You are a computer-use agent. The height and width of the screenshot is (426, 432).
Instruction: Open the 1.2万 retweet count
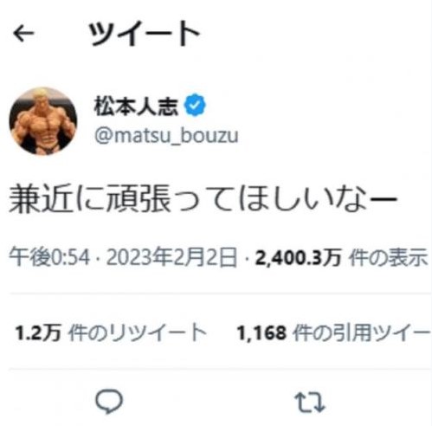point(38,332)
